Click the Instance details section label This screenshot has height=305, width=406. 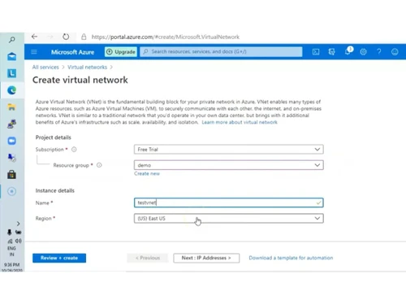54,190
